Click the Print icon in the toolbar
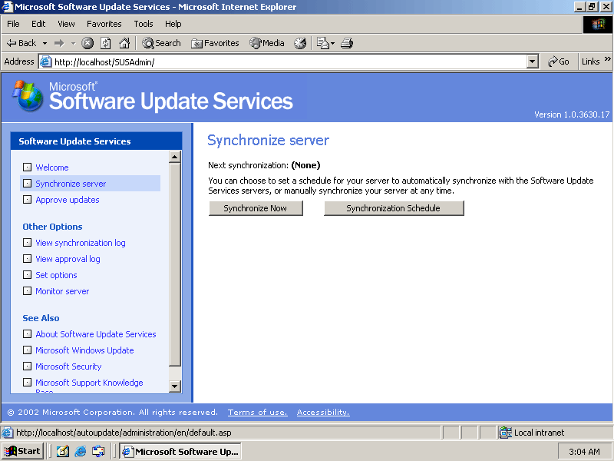Screen dimensions: 614x461 pyautogui.click(x=347, y=43)
